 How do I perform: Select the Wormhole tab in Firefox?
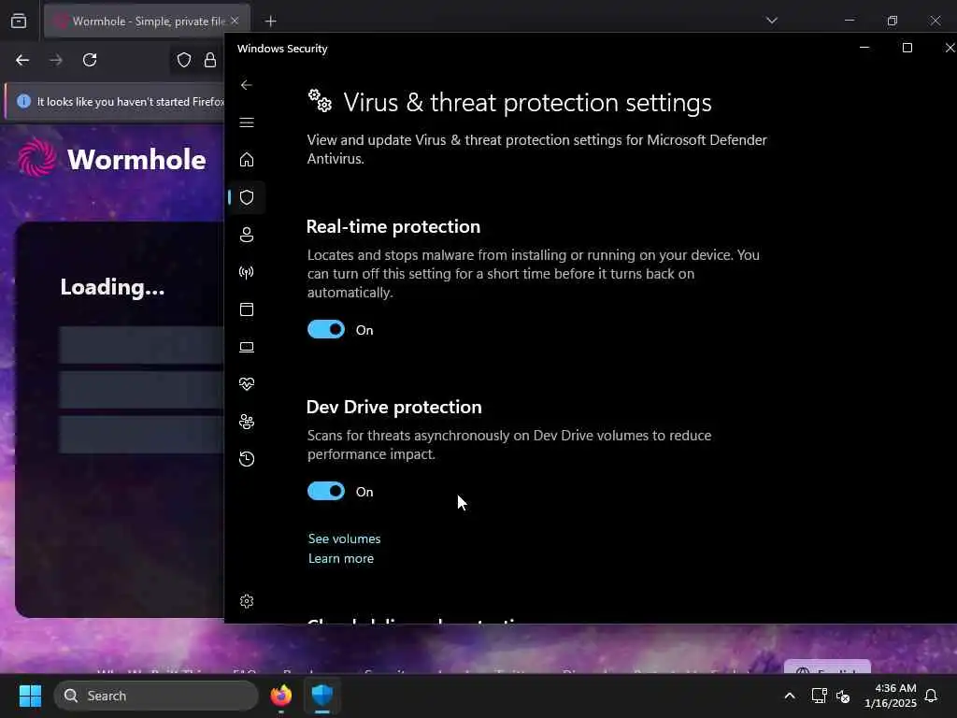coord(147,21)
